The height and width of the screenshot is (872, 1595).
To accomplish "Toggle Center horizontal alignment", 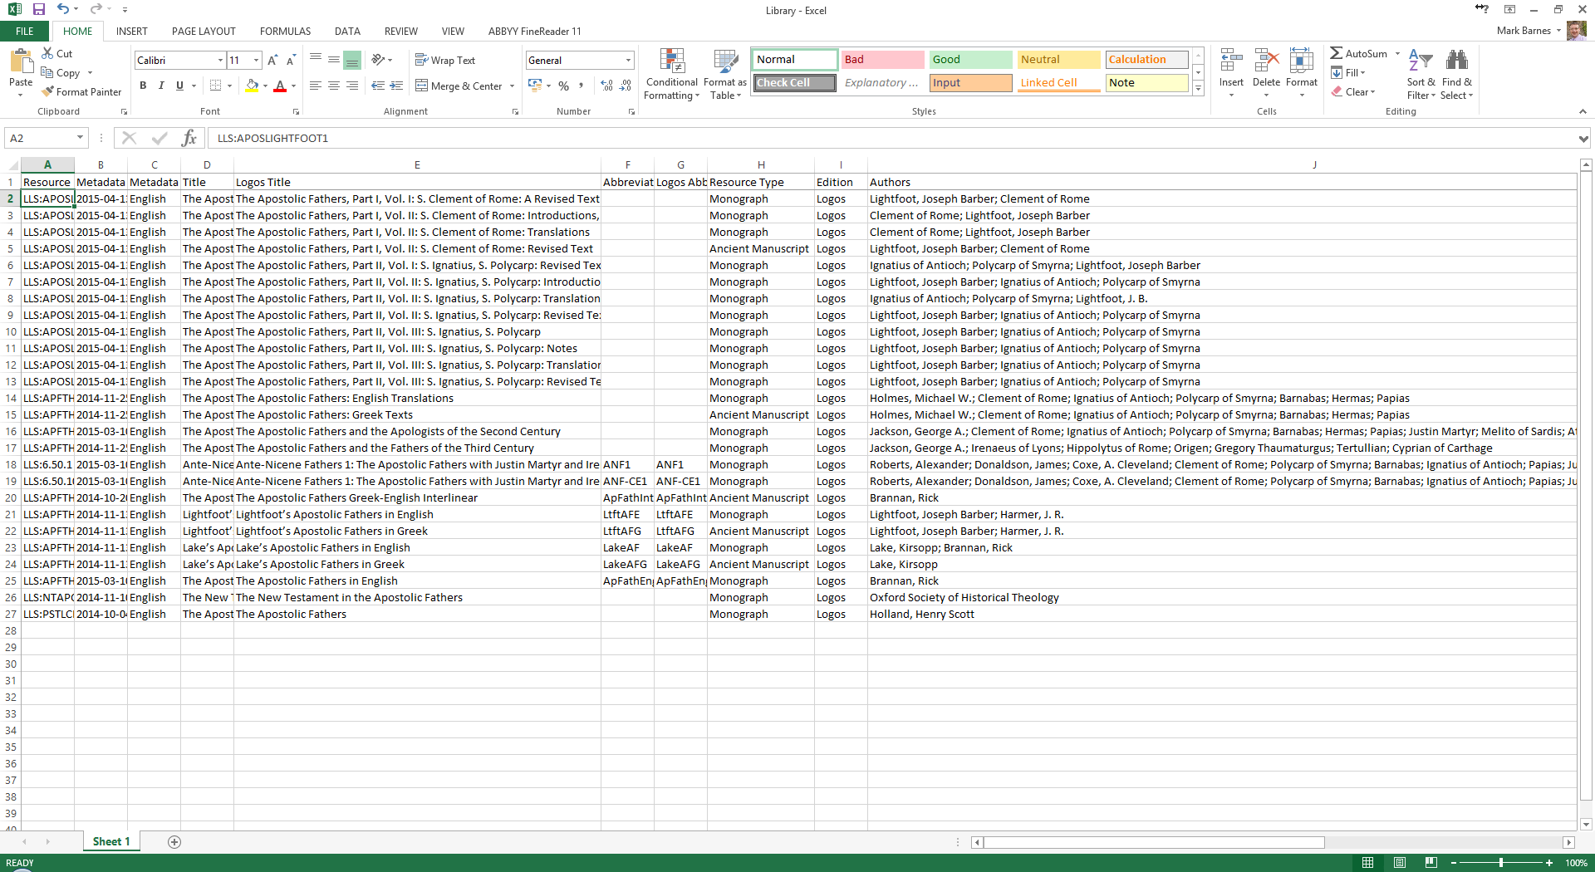I will point(334,86).
